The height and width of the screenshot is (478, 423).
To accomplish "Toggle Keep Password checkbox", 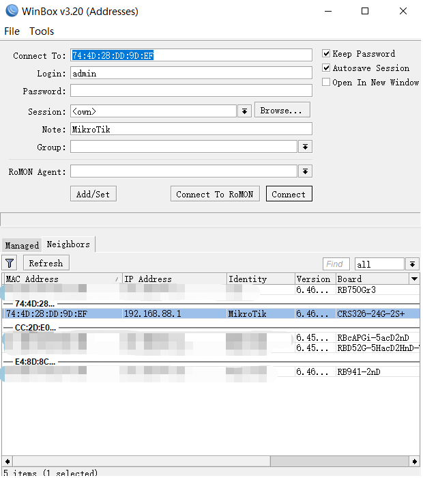I will [327, 54].
